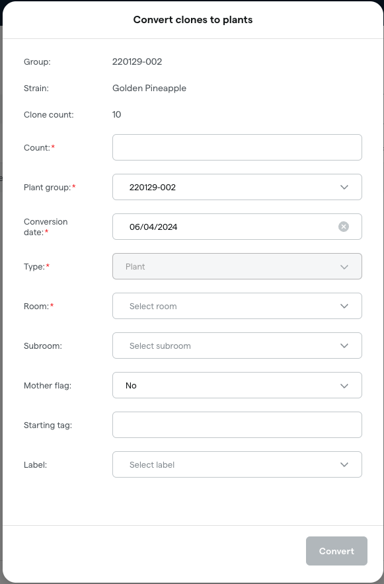Click the Subroom dropdown chevron arrow
The image size is (384, 584).
[x=344, y=346]
